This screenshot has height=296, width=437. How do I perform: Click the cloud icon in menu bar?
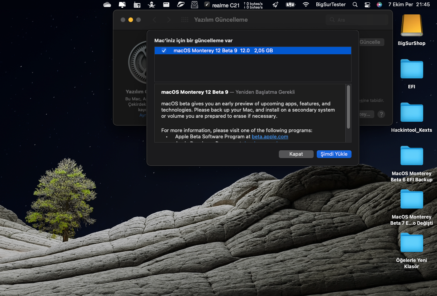coord(107,5)
